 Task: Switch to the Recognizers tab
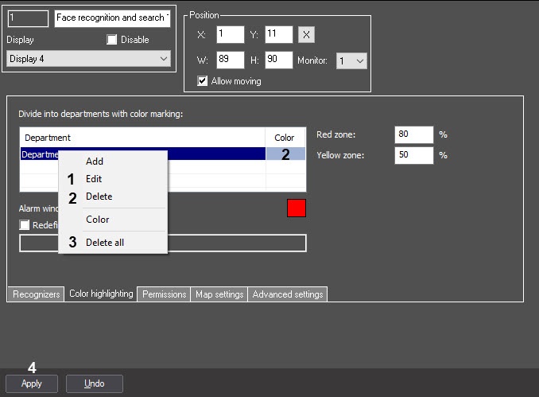tap(36, 294)
